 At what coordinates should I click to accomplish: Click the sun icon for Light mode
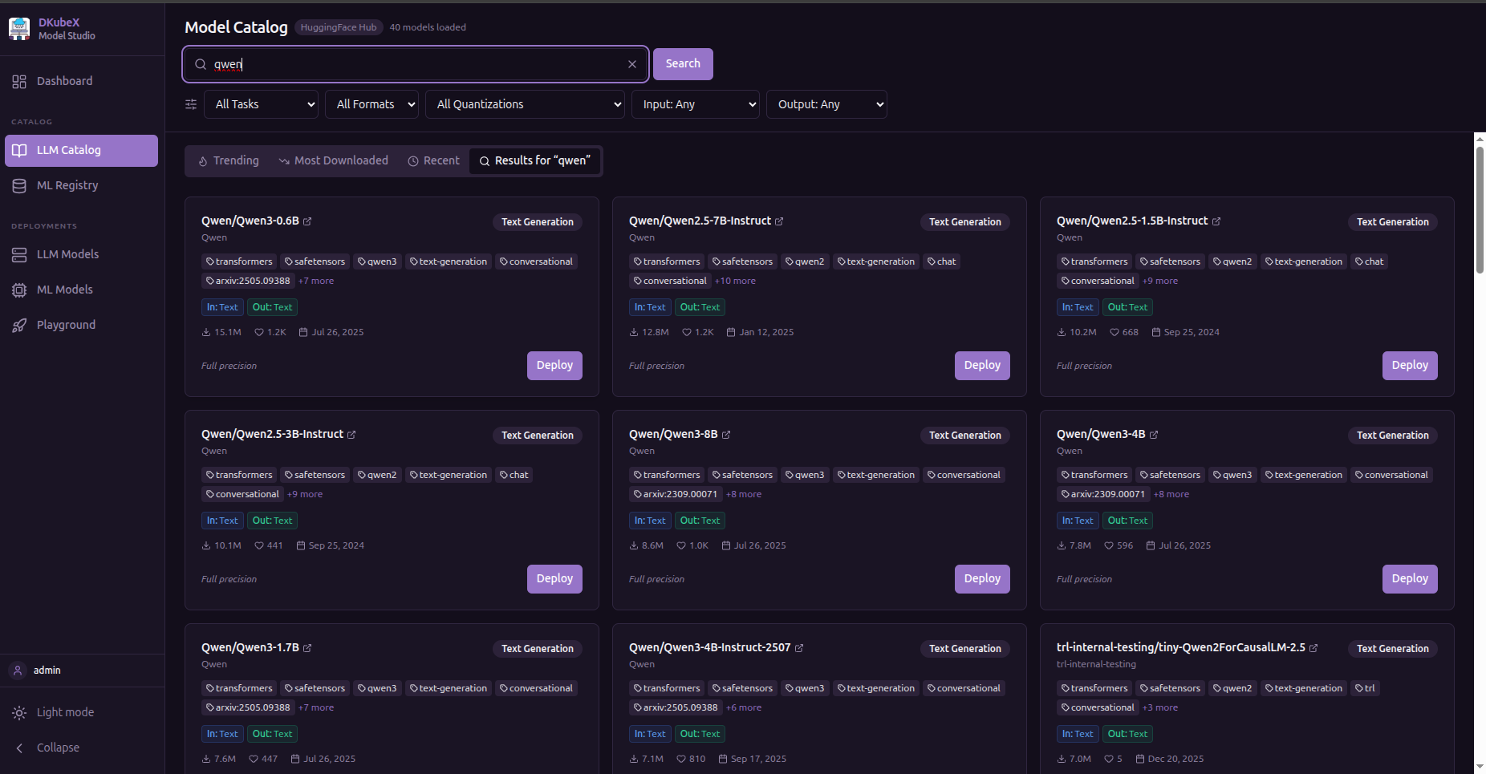[x=19, y=712]
